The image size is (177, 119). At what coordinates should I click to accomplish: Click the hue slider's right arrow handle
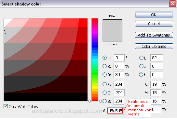[x=100, y=101]
